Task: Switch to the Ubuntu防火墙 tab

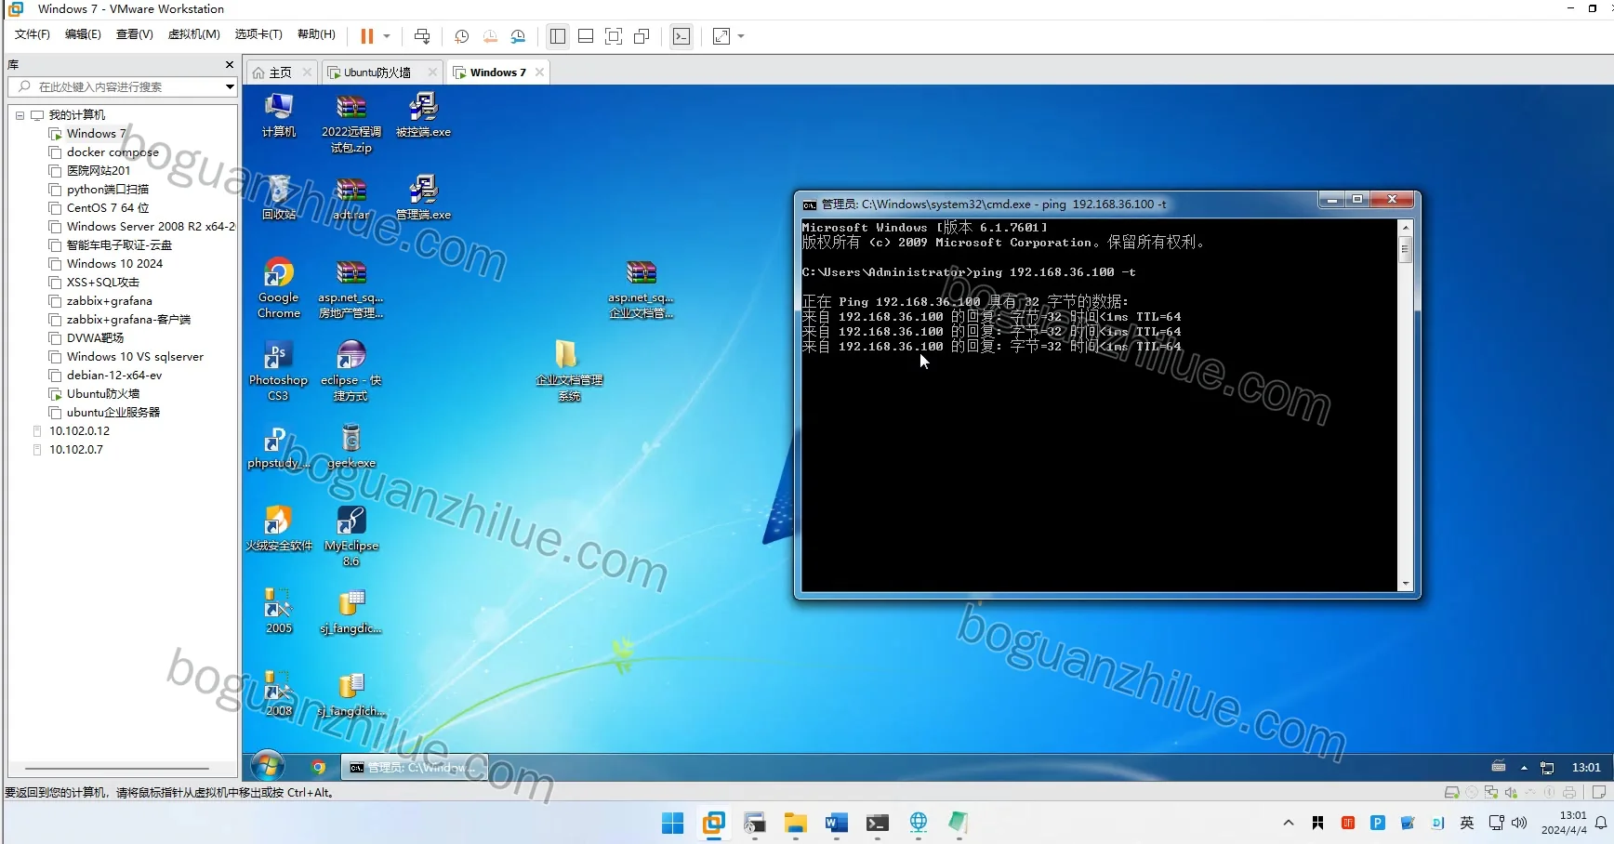Action: pos(377,73)
